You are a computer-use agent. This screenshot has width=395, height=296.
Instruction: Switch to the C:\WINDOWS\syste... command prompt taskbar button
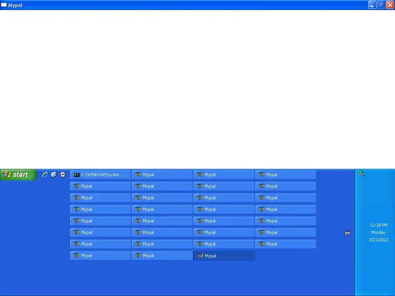point(101,175)
